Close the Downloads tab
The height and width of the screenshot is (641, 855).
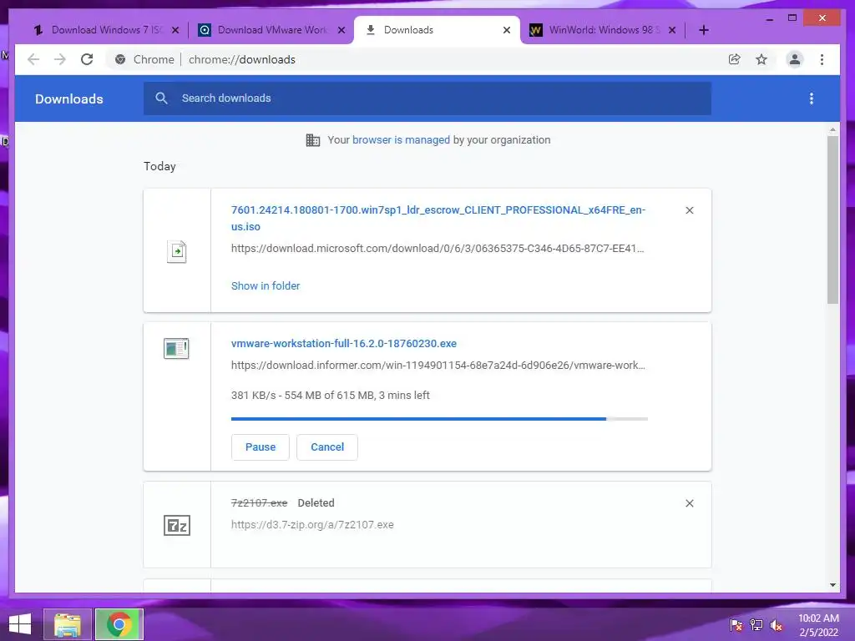tap(507, 30)
